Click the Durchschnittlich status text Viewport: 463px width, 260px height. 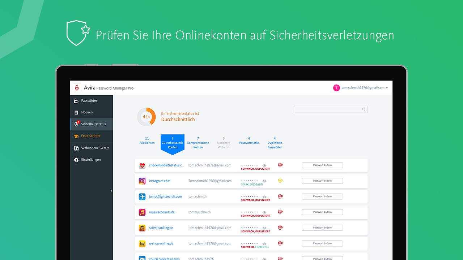point(178,120)
